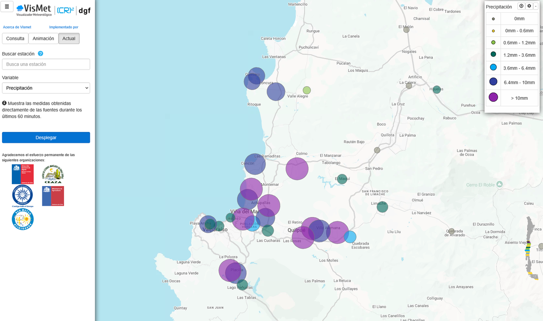The width and height of the screenshot is (543, 321).
Task: Select the teal station at Hijuelas
Action: point(437,89)
